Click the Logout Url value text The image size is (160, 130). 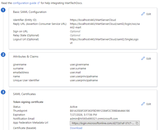104,41
